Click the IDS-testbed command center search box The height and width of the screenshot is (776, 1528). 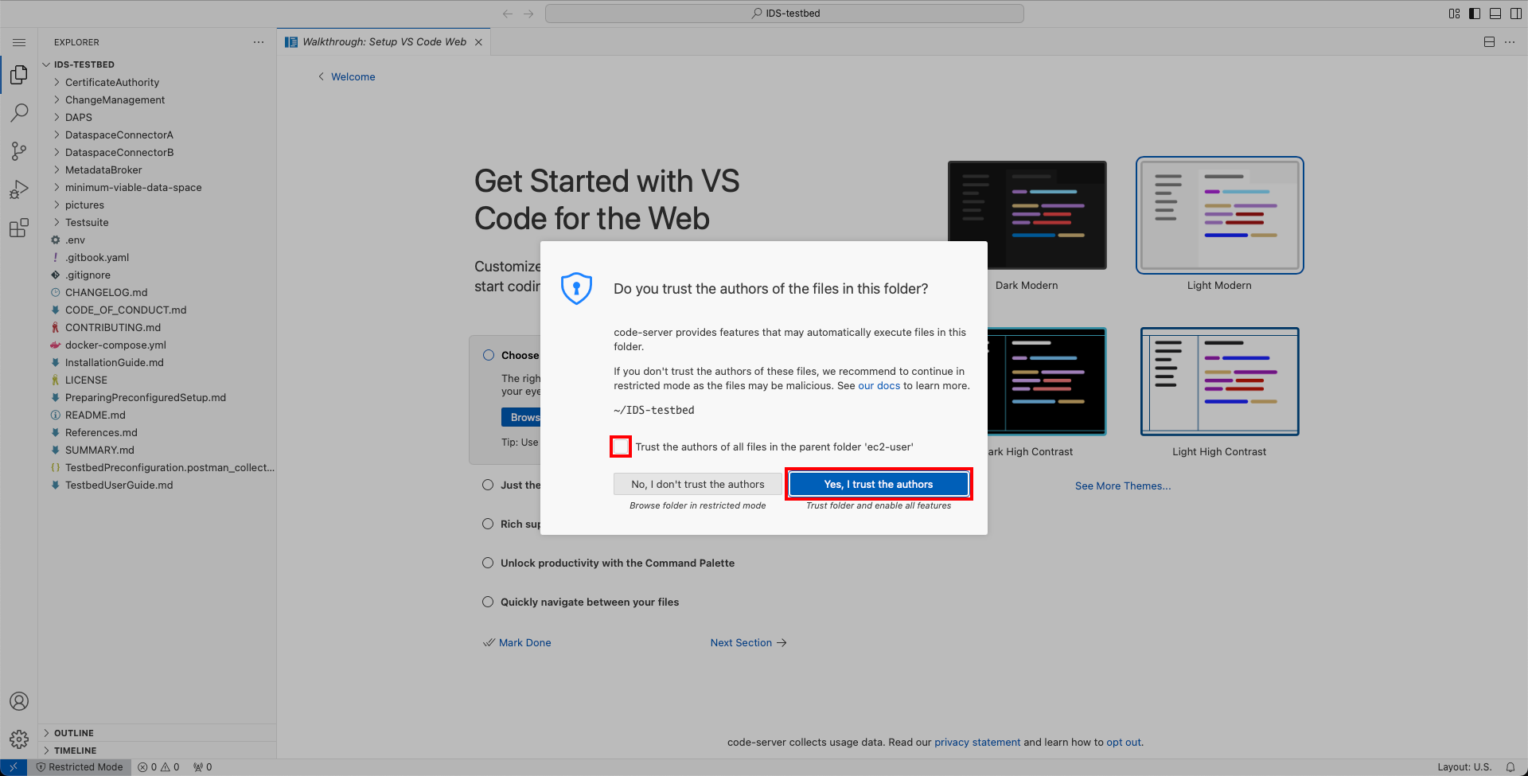(785, 14)
